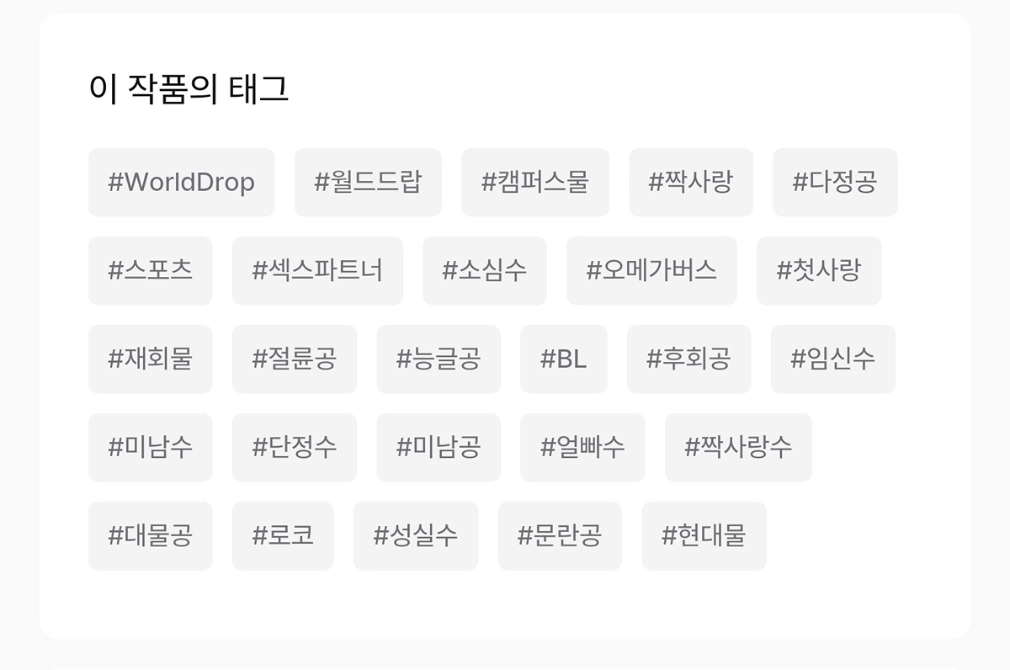Open the #캠퍼스물 tag

(534, 182)
